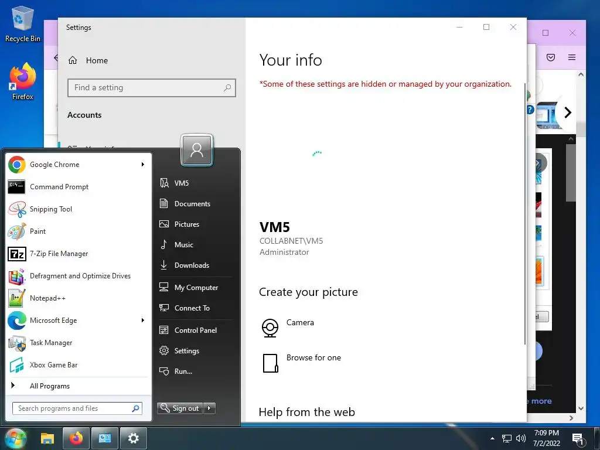Click the Pocket icon in Firefox toolbar
600x450 pixels.
click(x=551, y=57)
